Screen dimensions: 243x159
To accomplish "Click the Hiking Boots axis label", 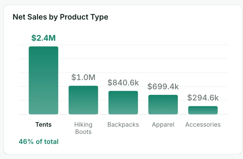I will [x=84, y=128].
